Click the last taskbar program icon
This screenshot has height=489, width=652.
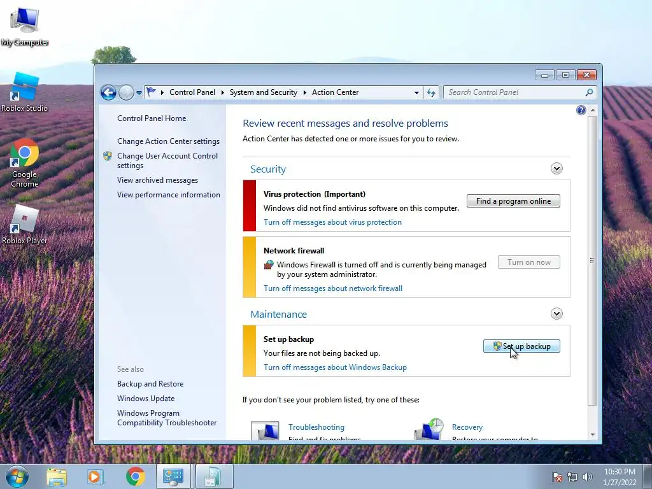214,476
